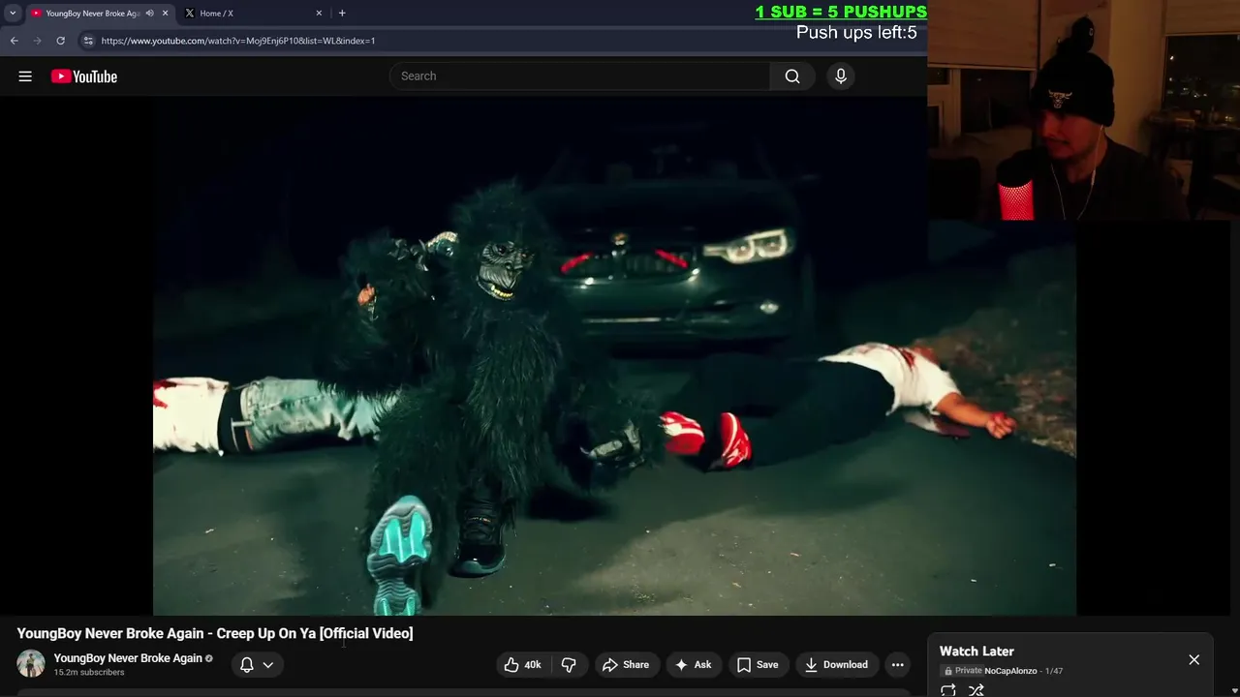Viewport: 1240px width, 697px height.
Task: Close the YoungBoy YouTube tab
Action: tap(165, 13)
